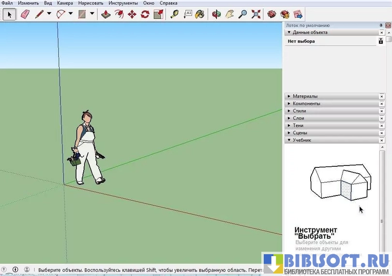Pin the default tray panel
Viewport: 392px width, 276px height.
point(381,25)
